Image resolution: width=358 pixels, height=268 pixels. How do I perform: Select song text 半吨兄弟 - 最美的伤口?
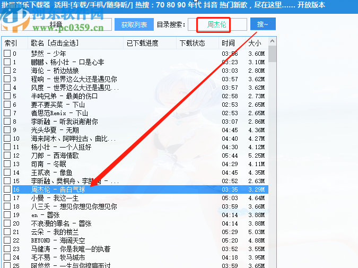(x=64, y=96)
